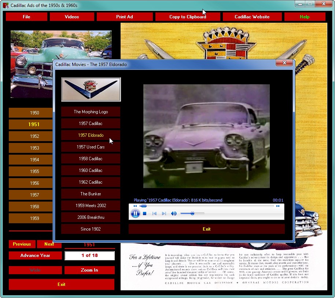Play the 1959 Meets 2002 movie
Screen dimensions: 335x298
pyautogui.click(x=91, y=206)
